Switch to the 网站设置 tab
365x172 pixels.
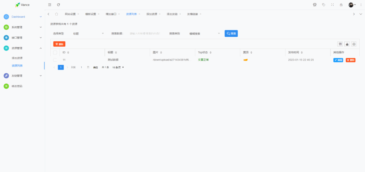70,14
